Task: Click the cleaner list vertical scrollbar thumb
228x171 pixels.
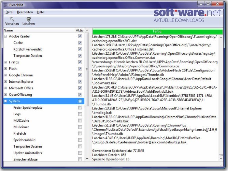Action: [x=87, y=69]
